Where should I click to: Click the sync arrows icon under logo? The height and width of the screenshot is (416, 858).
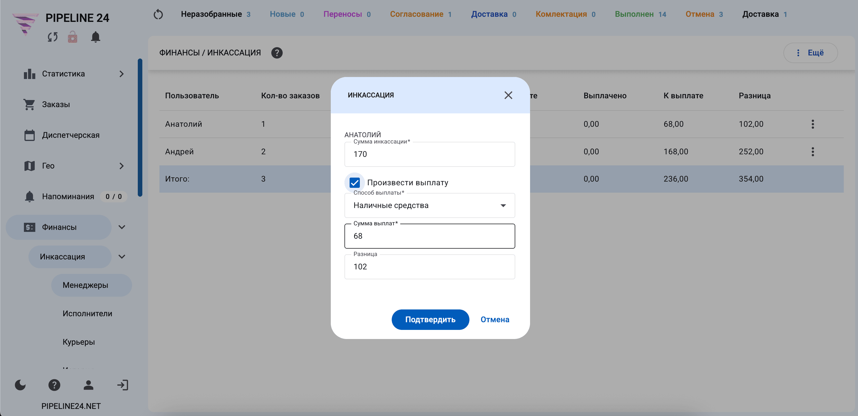(53, 37)
